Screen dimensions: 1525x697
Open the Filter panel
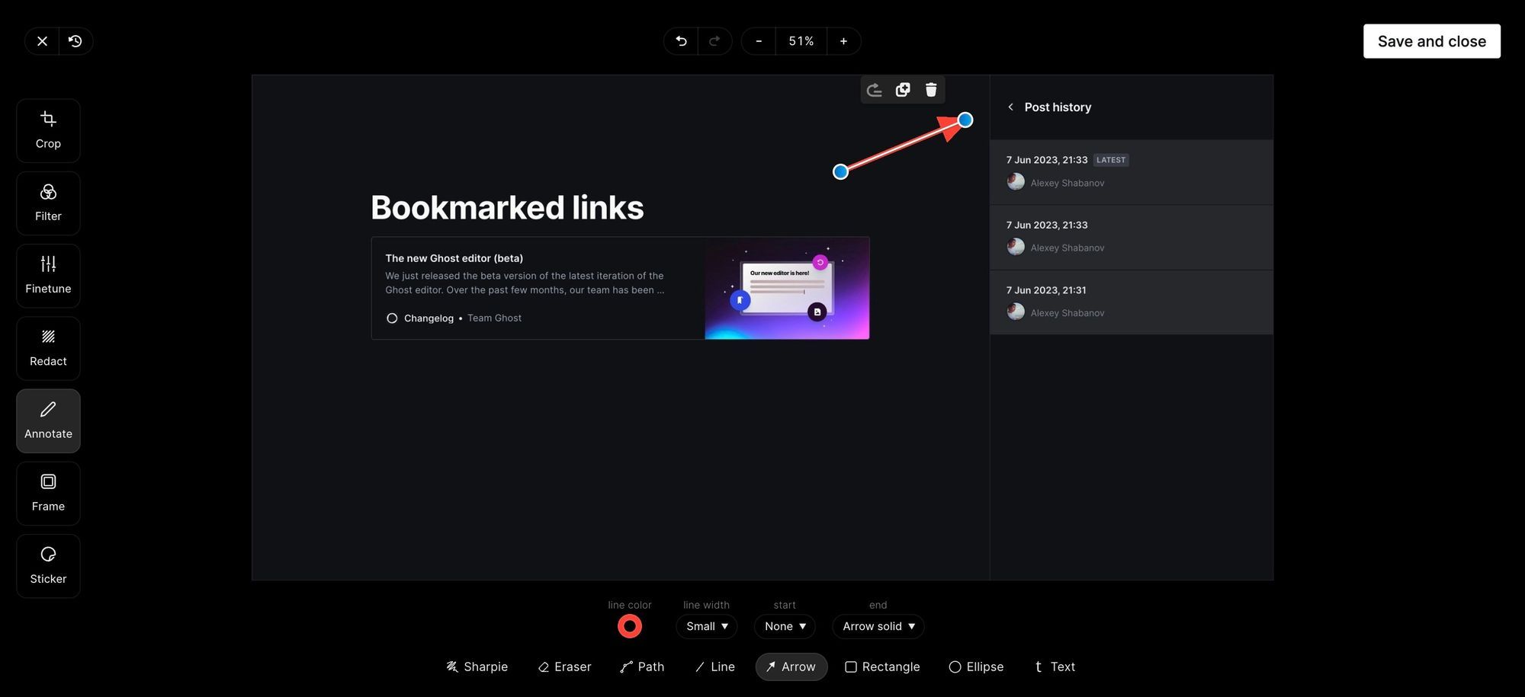48,202
